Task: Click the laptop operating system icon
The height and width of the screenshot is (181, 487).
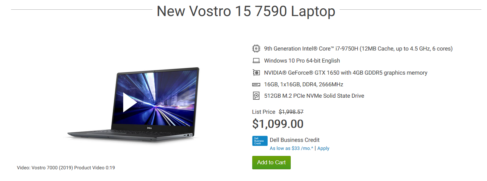Action: coord(256,61)
